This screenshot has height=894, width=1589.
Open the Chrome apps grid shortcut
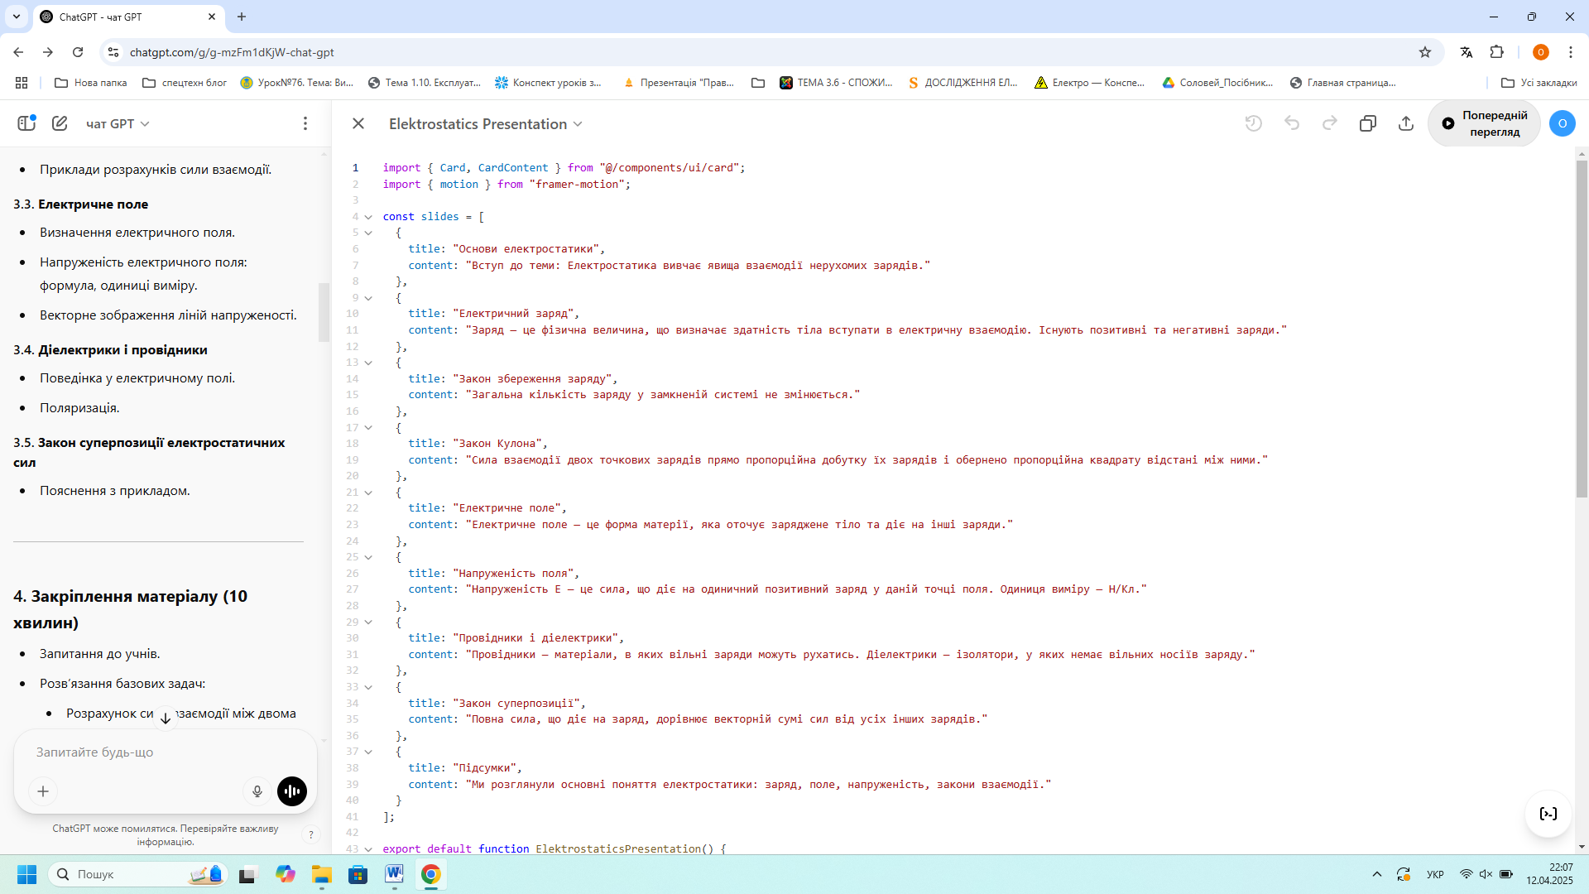[22, 83]
